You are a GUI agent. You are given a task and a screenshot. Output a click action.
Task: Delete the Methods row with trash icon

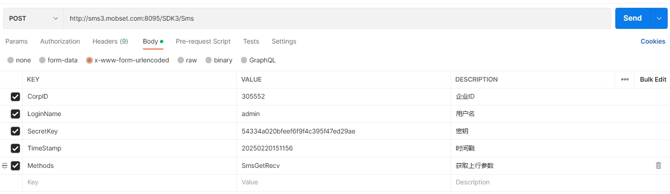pyautogui.click(x=658, y=166)
